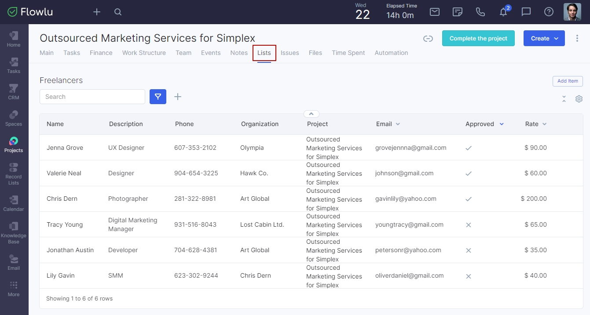Viewport: 590px width, 315px height.
Task: Click the Add Item button
Action: (568, 81)
